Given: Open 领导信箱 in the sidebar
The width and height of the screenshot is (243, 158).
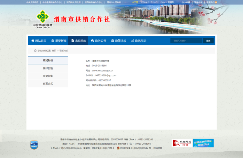Looking at the screenshot, I should (x=48, y=68).
